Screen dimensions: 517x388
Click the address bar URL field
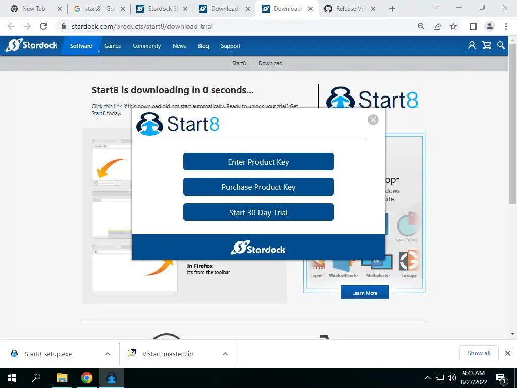(x=234, y=26)
